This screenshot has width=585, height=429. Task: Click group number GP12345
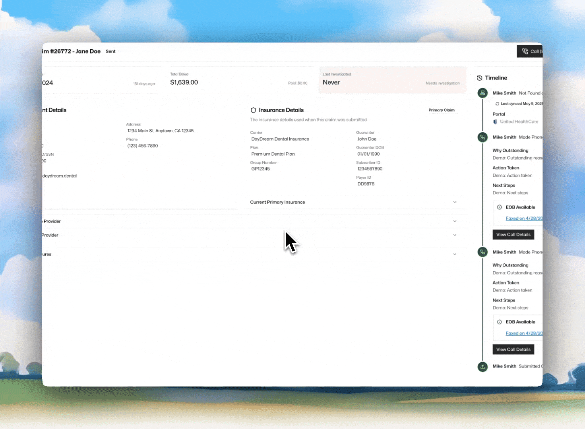pos(261,169)
